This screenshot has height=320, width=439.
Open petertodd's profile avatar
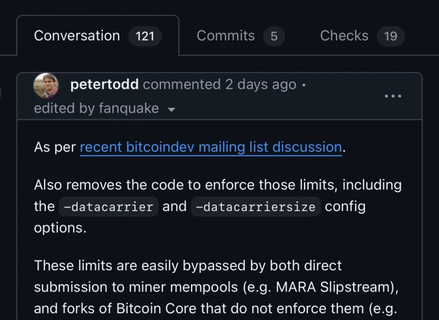click(x=46, y=86)
